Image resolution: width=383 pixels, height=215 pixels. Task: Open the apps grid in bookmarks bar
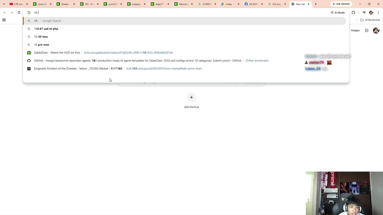click(4, 20)
